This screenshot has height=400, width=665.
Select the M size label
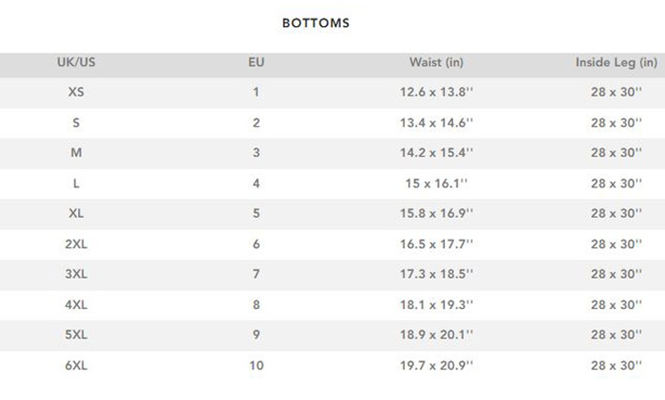pyautogui.click(x=76, y=153)
